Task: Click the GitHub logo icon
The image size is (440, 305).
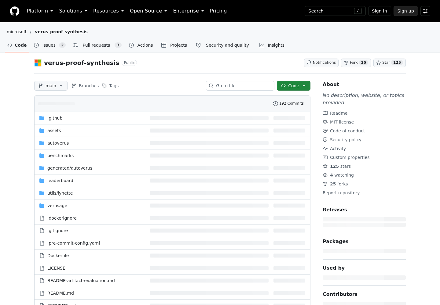Action: [x=15, y=11]
